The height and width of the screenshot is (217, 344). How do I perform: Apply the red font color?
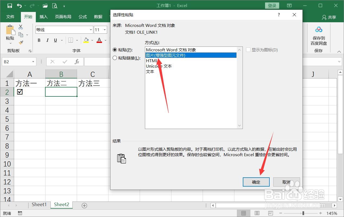coord(99,40)
